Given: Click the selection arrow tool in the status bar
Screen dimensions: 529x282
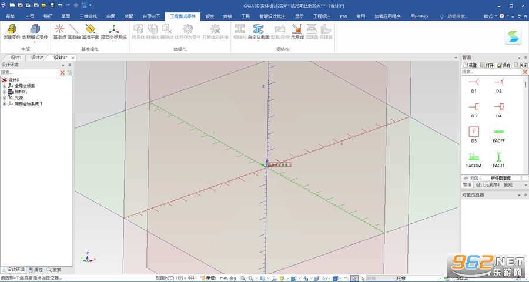Looking at the screenshot, I should tap(354, 278).
